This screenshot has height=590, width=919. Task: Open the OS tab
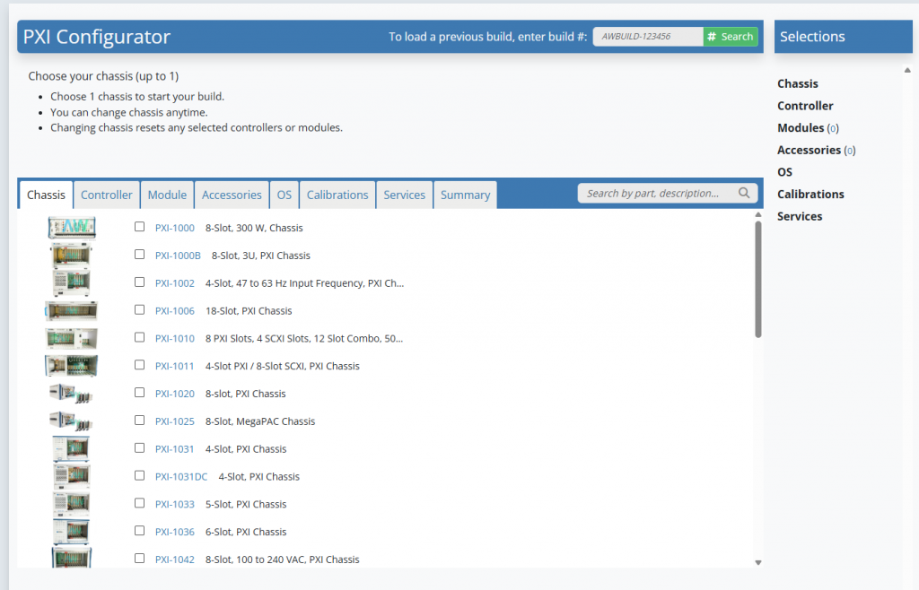tap(284, 195)
